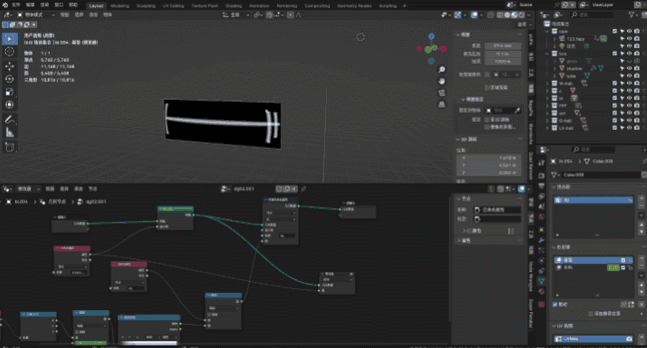Switch perspective/orthographic grid icon
The height and width of the screenshot is (348, 647).
pyautogui.click(x=442, y=104)
